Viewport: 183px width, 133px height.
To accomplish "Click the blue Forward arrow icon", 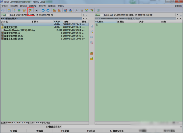I will click(48, 10).
